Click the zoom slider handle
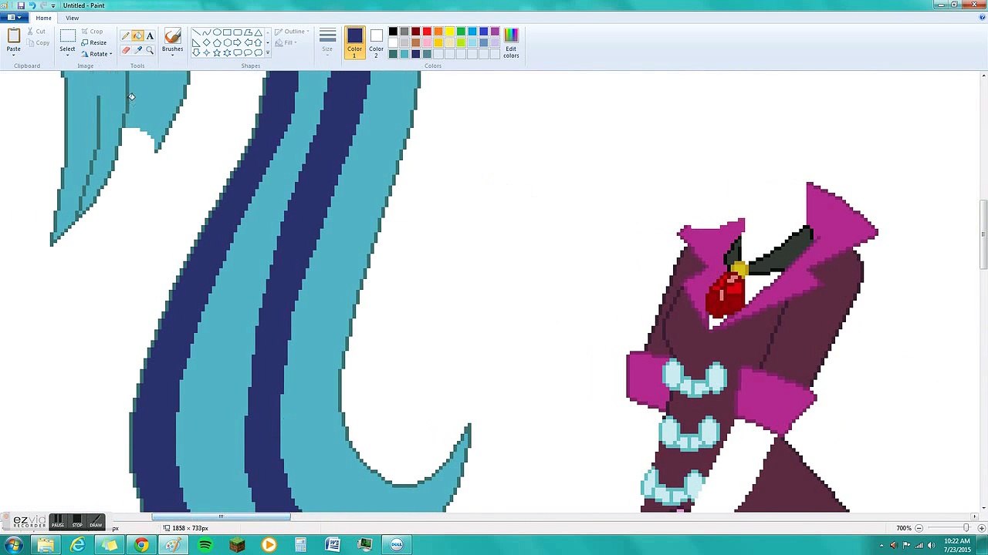This screenshot has height=555, width=988. 965,528
